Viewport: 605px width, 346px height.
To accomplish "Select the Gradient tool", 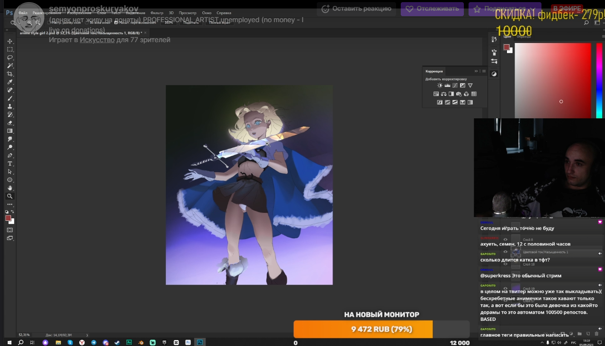I will click(10, 131).
